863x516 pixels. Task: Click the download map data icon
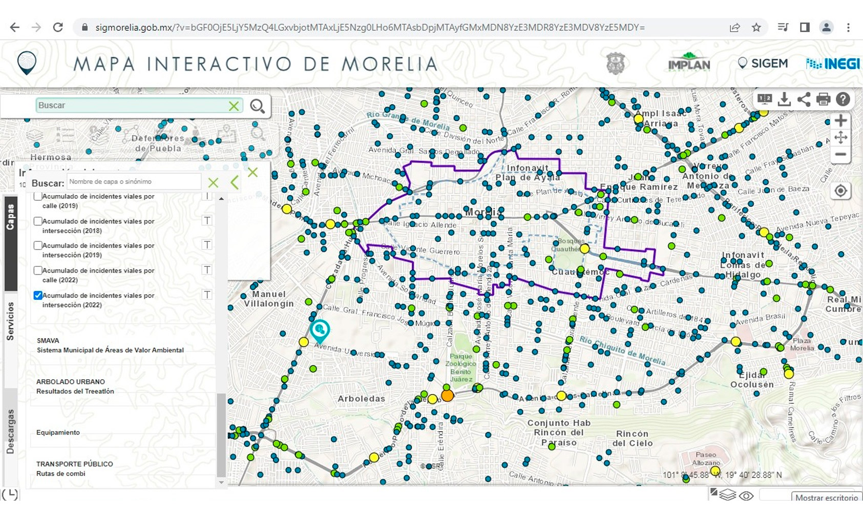(x=785, y=100)
